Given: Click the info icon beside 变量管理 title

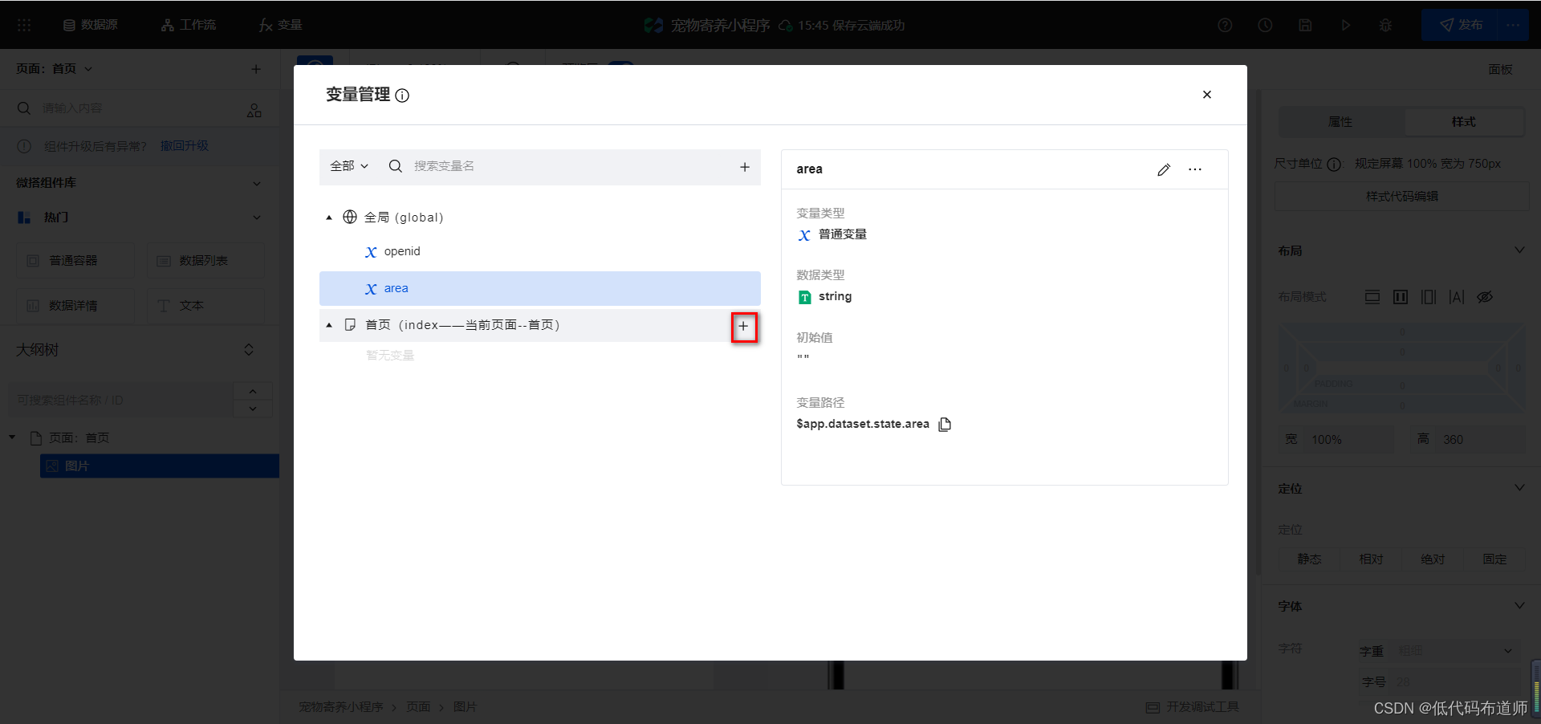Looking at the screenshot, I should [x=402, y=96].
